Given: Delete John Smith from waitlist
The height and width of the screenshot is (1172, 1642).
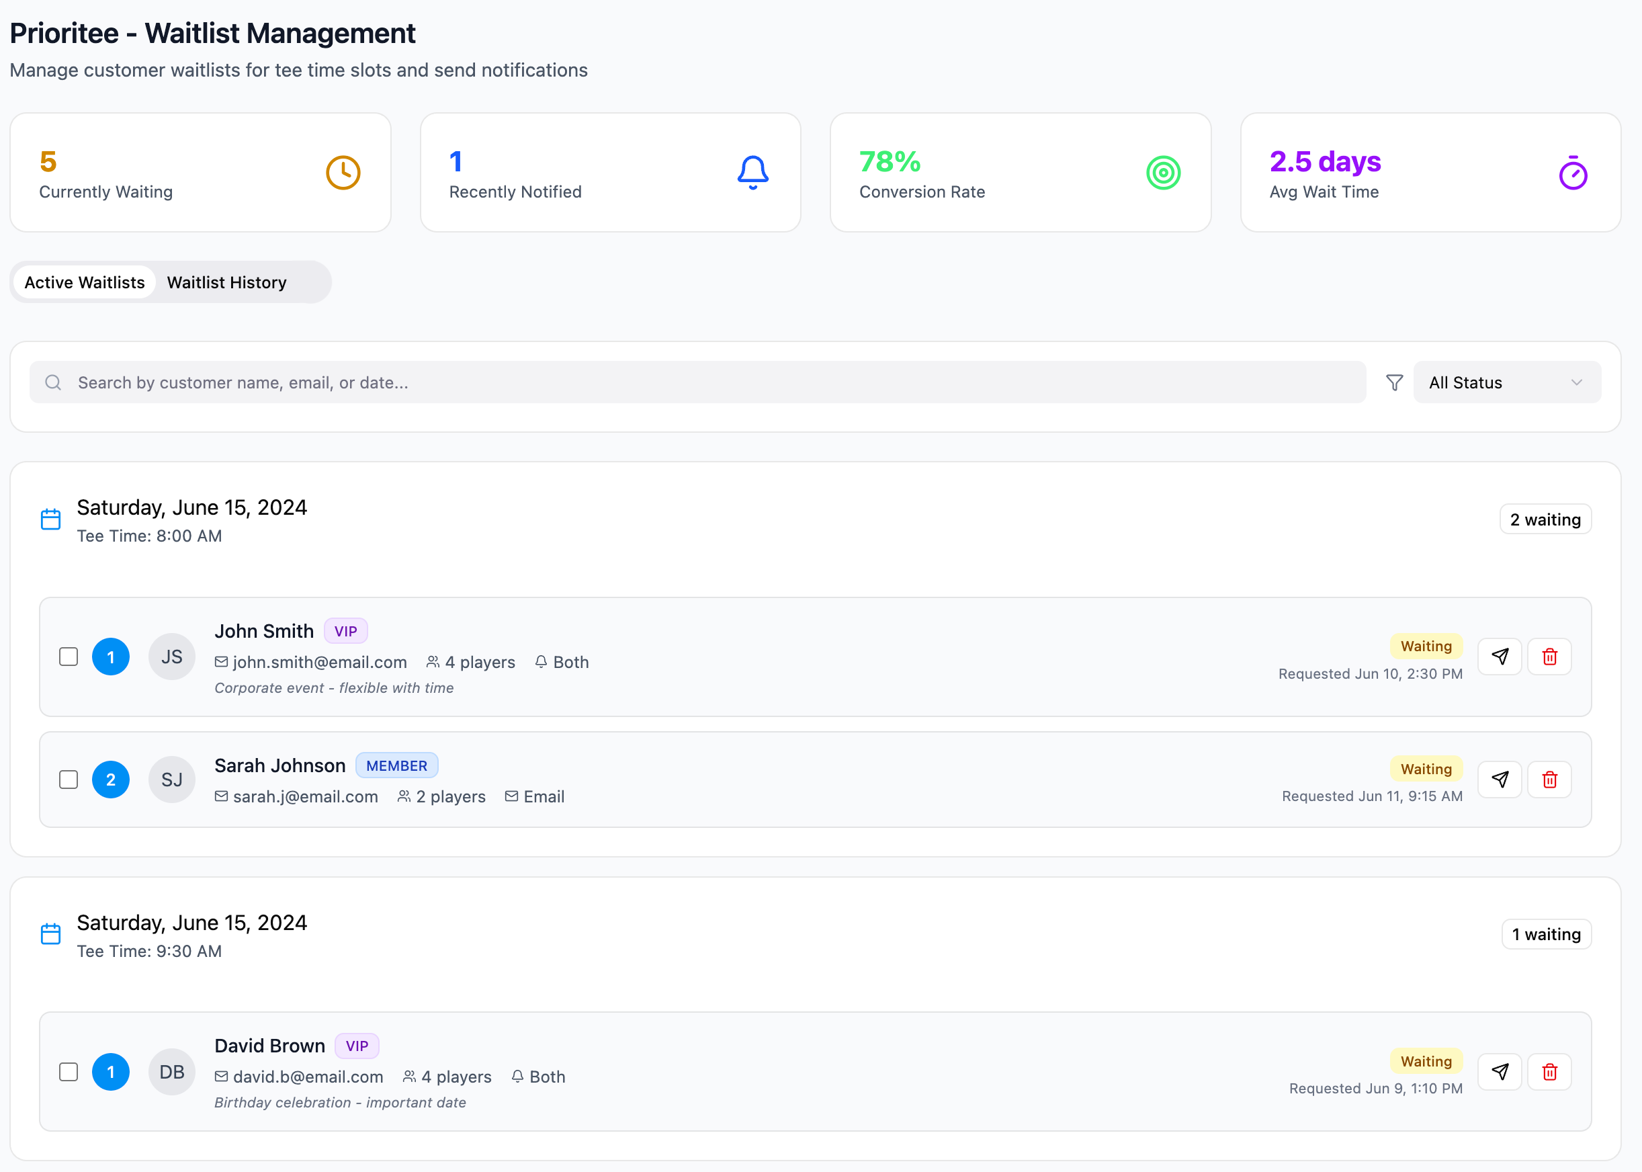Looking at the screenshot, I should tap(1550, 657).
